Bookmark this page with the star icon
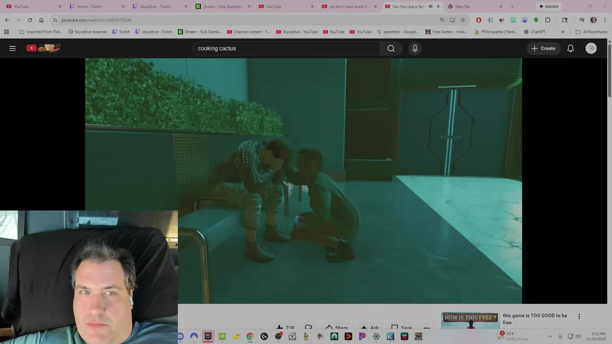This screenshot has width=612, height=344. tap(463, 20)
